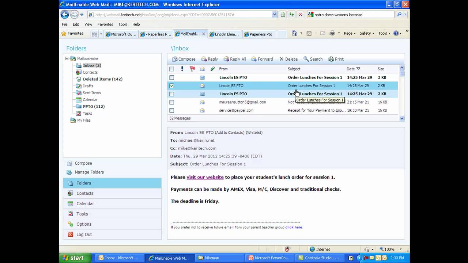
Task: Uncheck the selected Lincoln ES PTO message
Action: click(172, 86)
